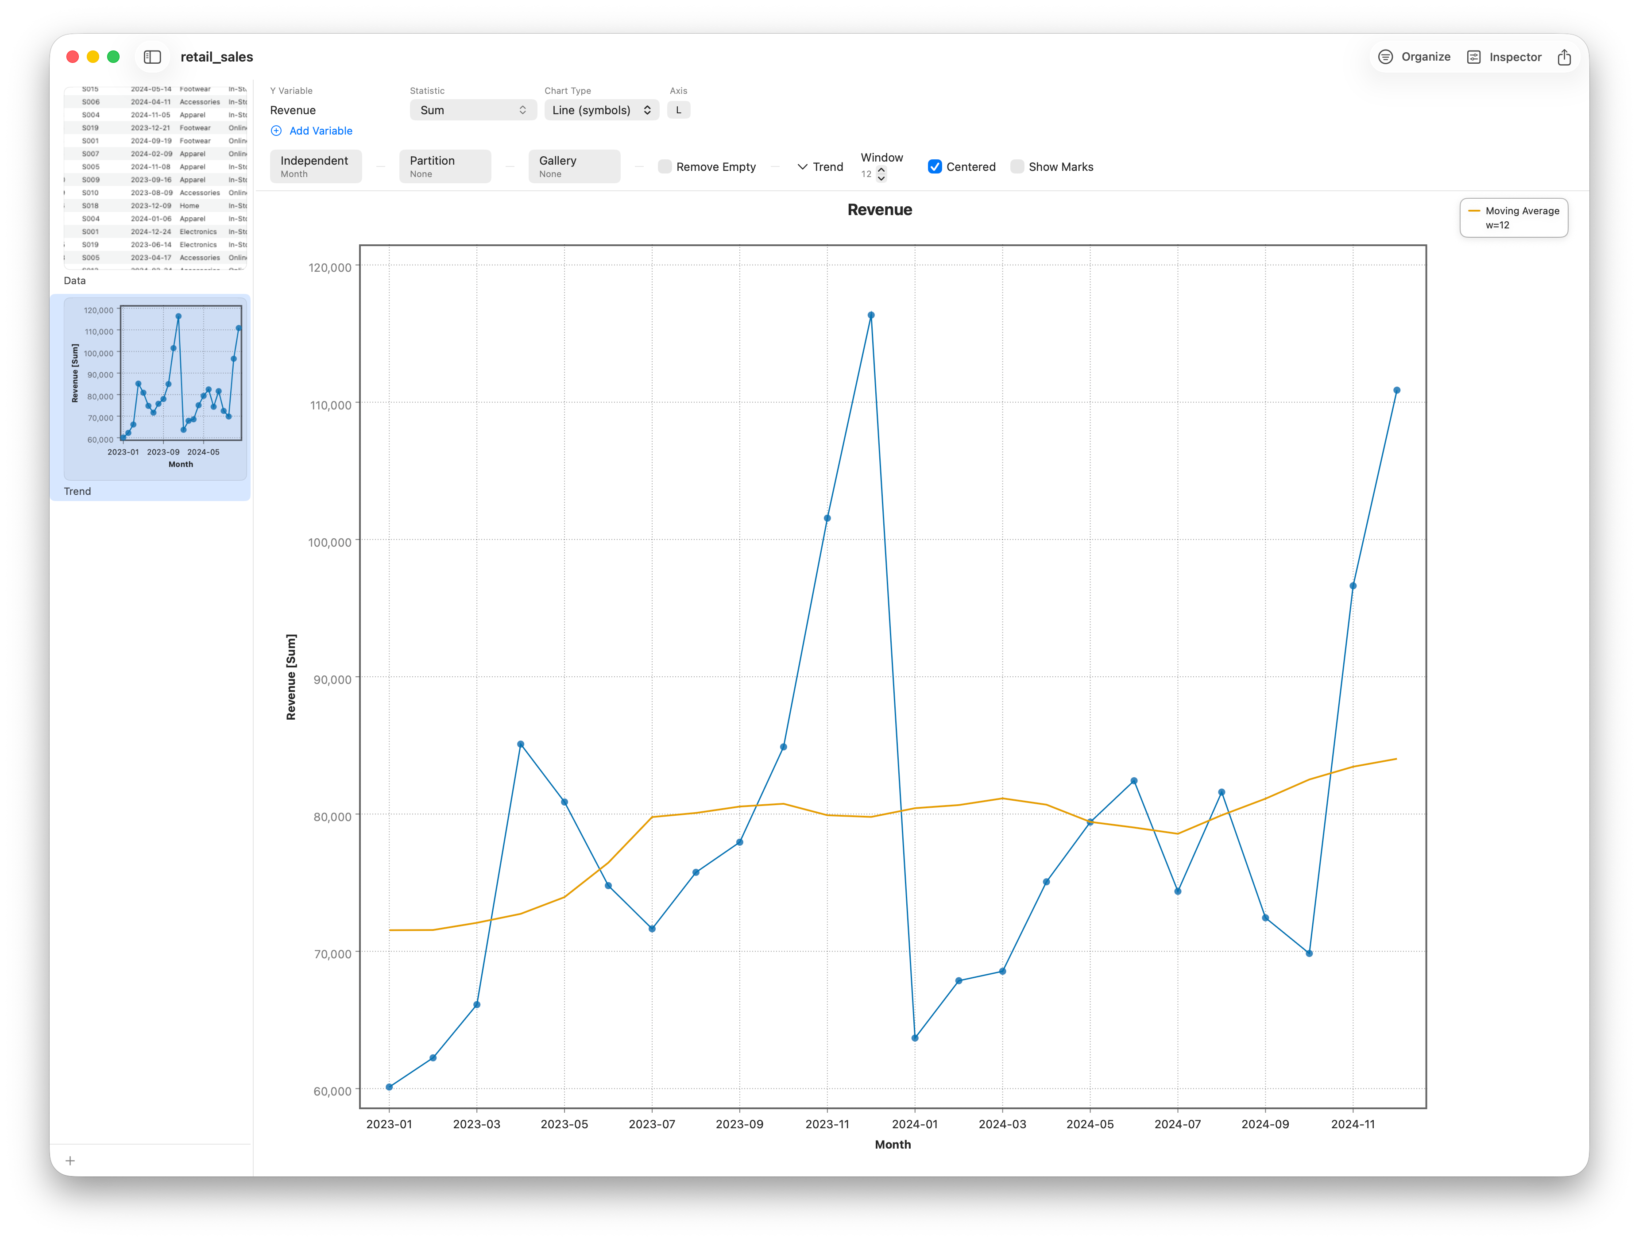Click the Inspector label
The image size is (1639, 1242).
[1515, 57]
